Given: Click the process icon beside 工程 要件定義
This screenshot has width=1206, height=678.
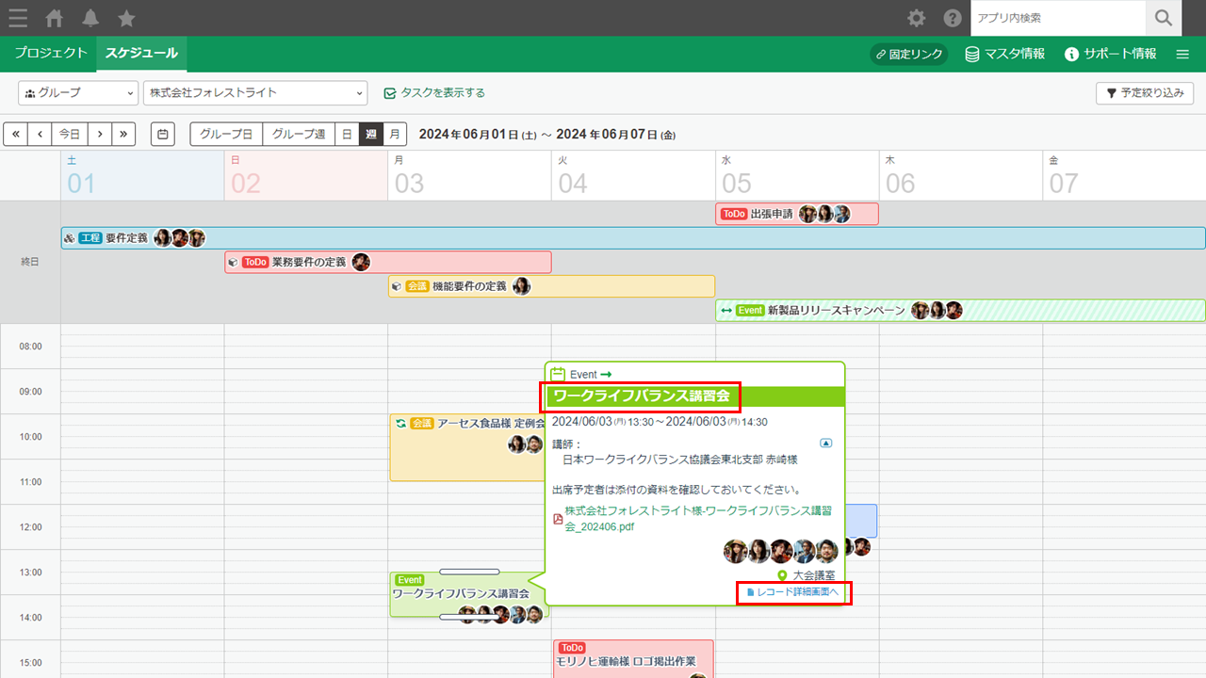Looking at the screenshot, I should (x=70, y=238).
